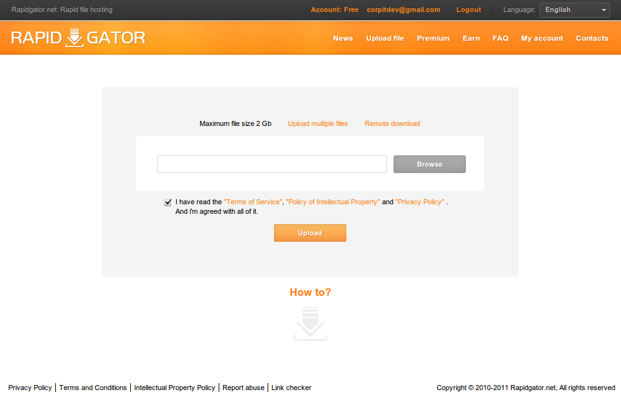Select the Earn menu item
The height and width of the screenshot is (399, 621).
pyautogui.click(x=471, y=38)
